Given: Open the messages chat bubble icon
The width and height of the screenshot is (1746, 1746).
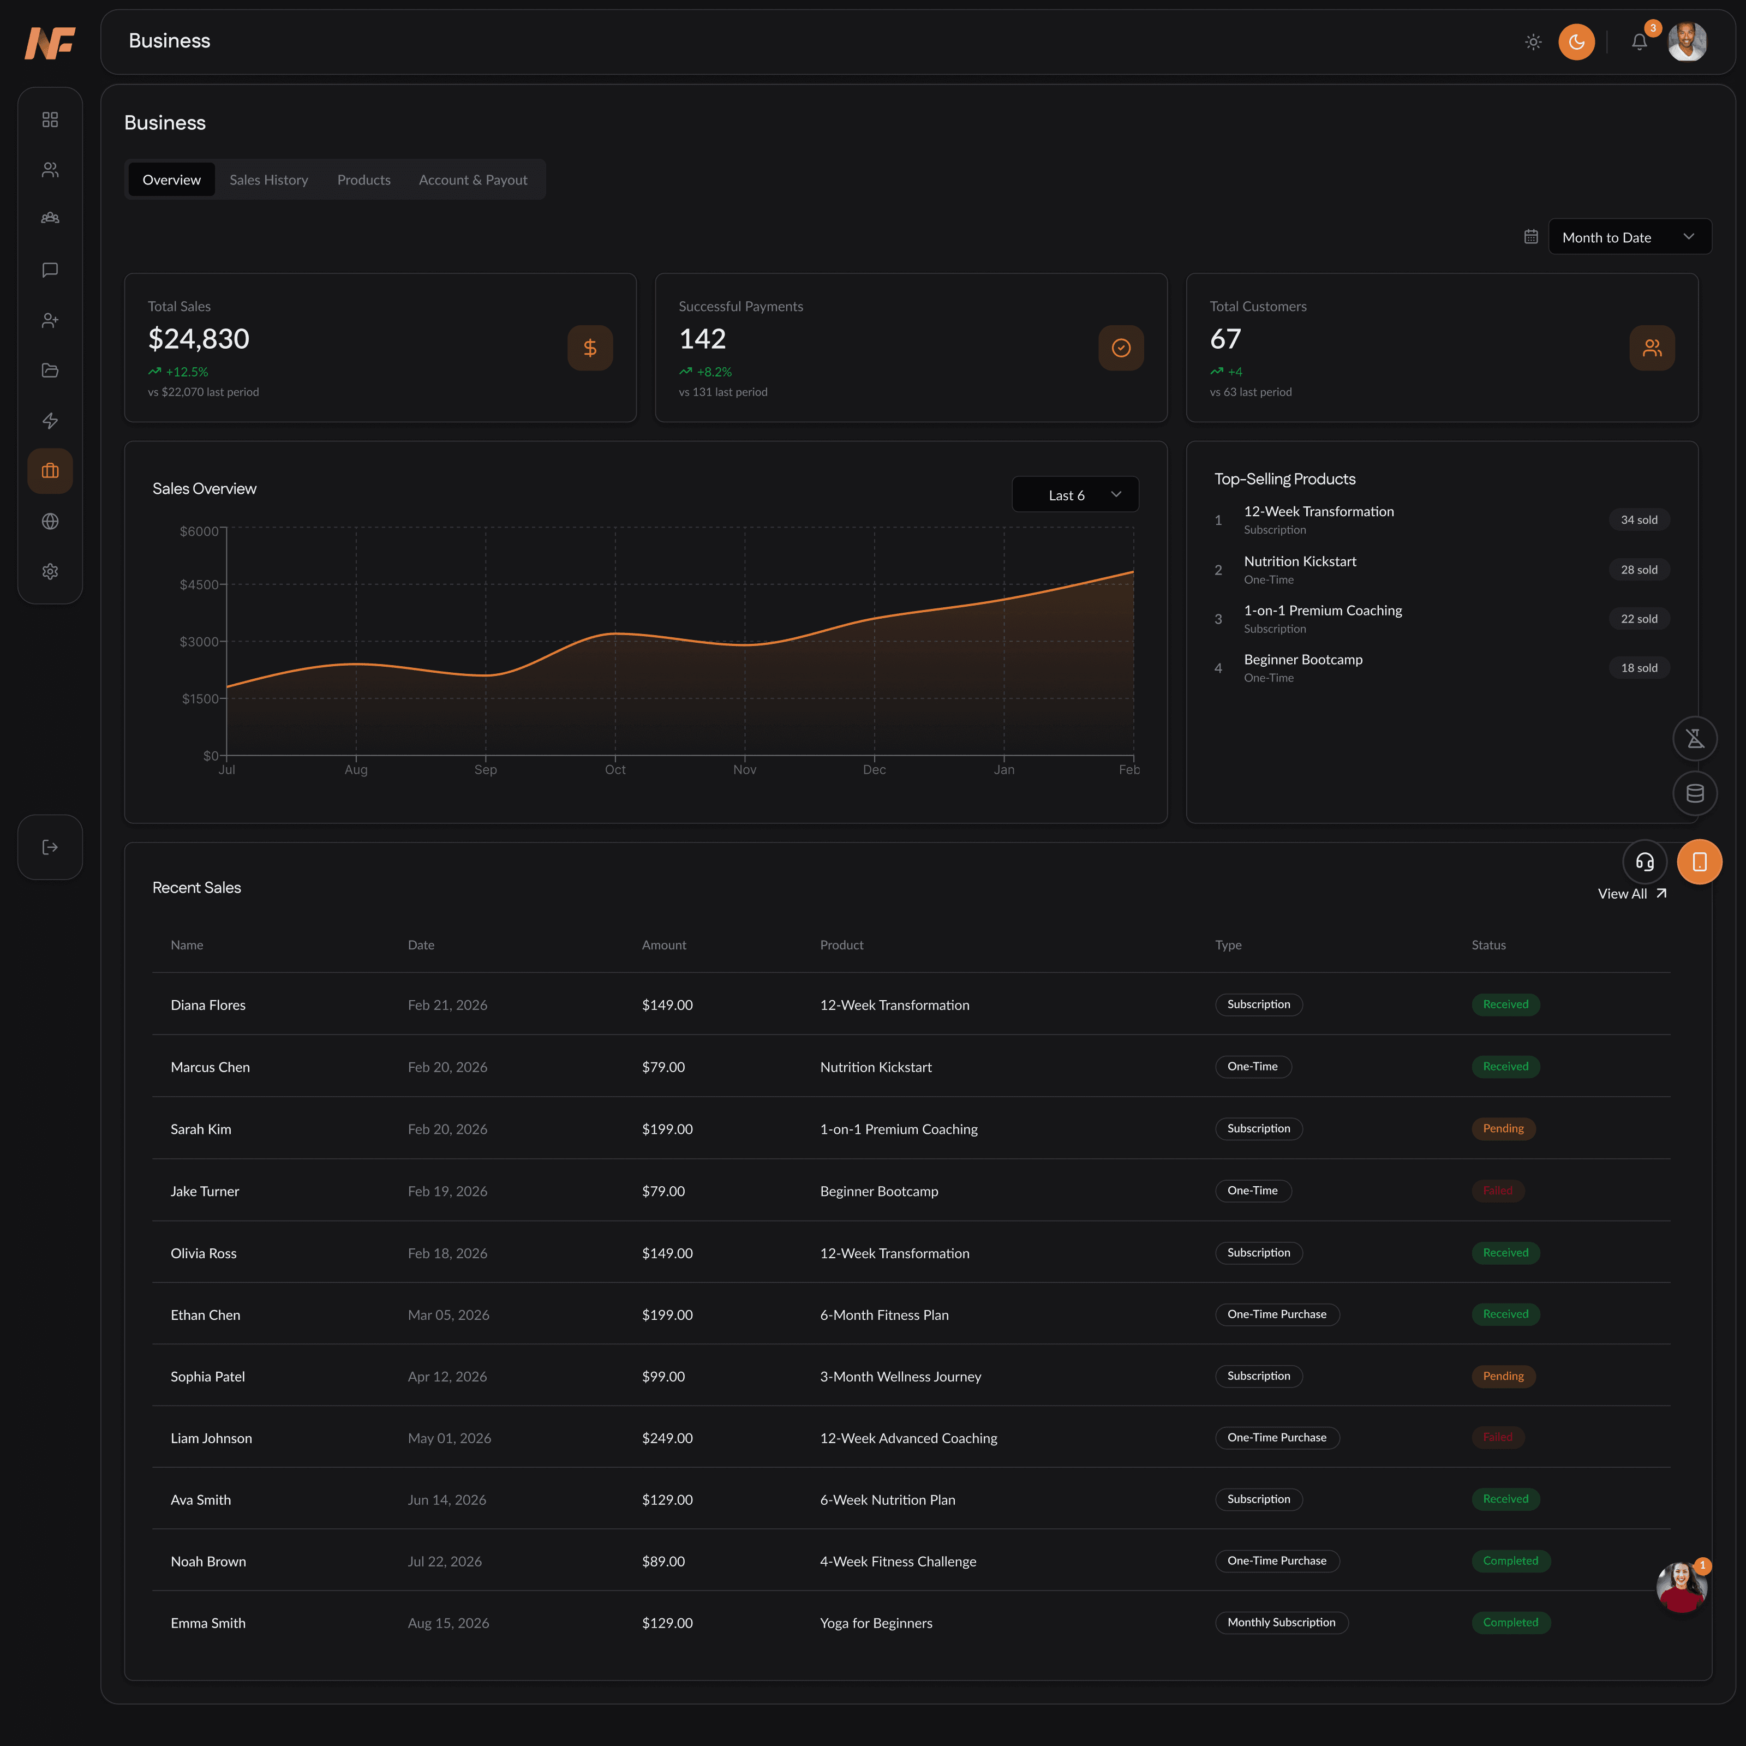Looking at the screenshot, I should click(x=51, y=270).
